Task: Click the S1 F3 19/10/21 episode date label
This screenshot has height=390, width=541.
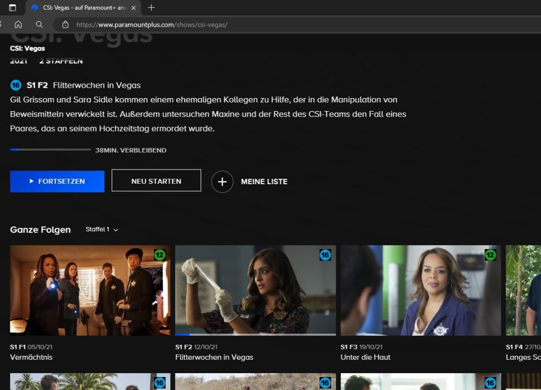Action: 362,347
